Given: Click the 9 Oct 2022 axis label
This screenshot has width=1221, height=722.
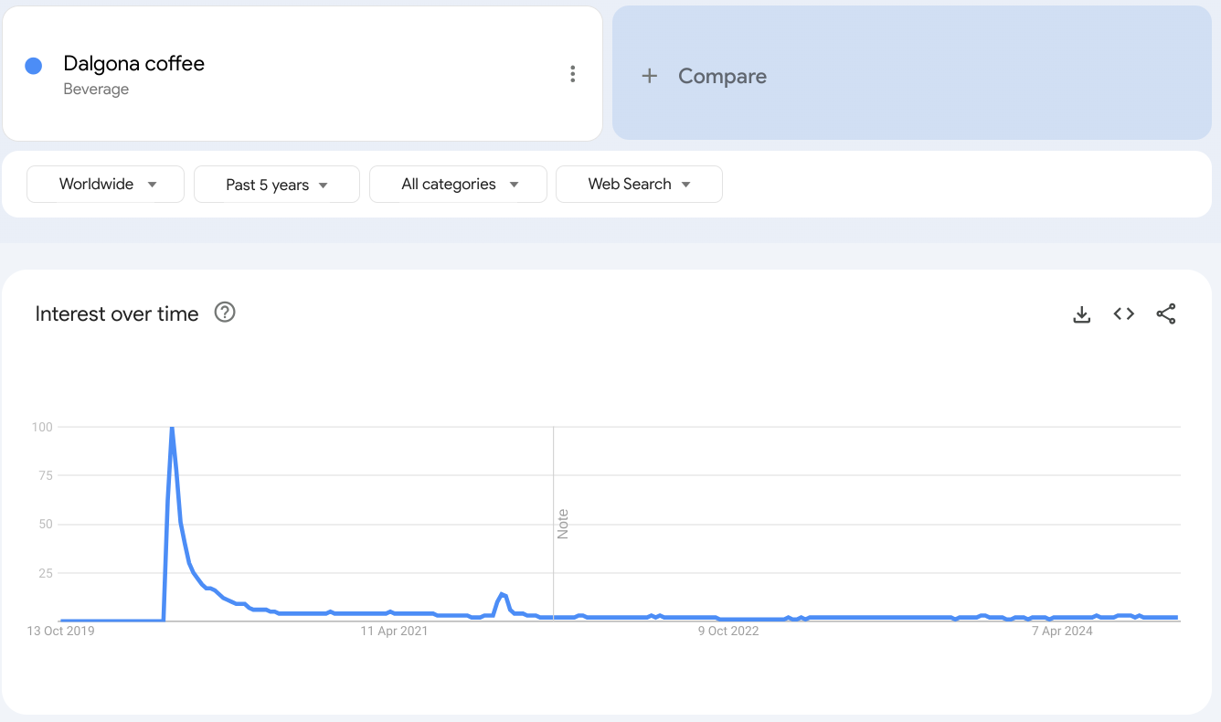Looking at the screenshot, I should [x=728, y=631].
